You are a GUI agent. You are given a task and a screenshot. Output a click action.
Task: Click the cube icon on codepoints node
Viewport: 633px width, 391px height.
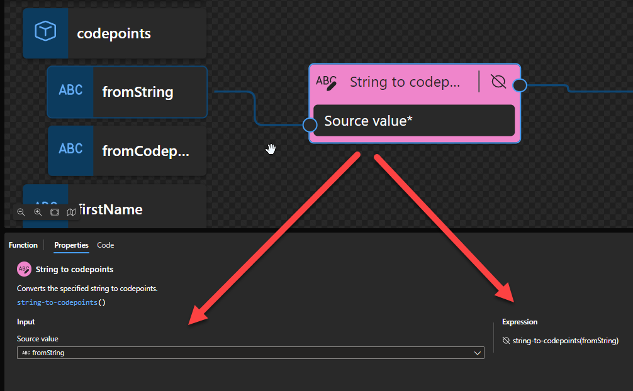click(x=45, y=32)
